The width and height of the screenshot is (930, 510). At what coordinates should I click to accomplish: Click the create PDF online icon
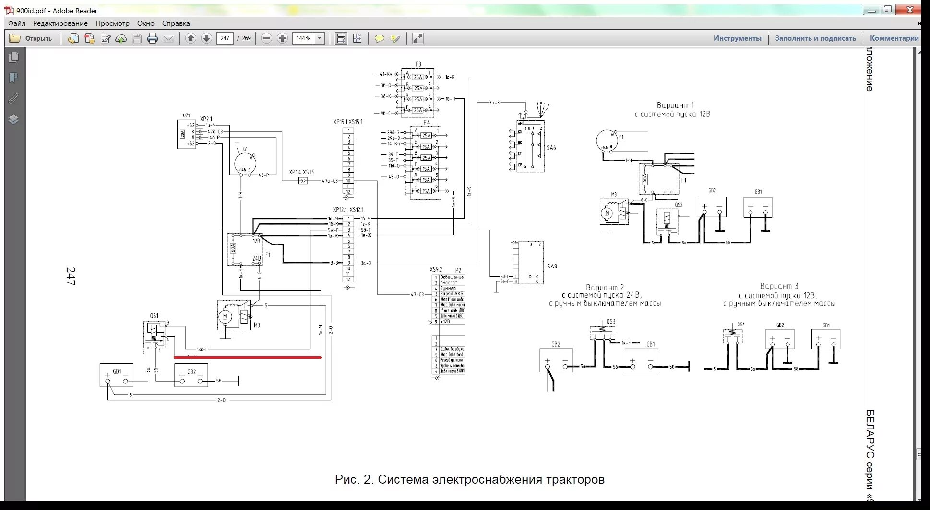point(89,38)
